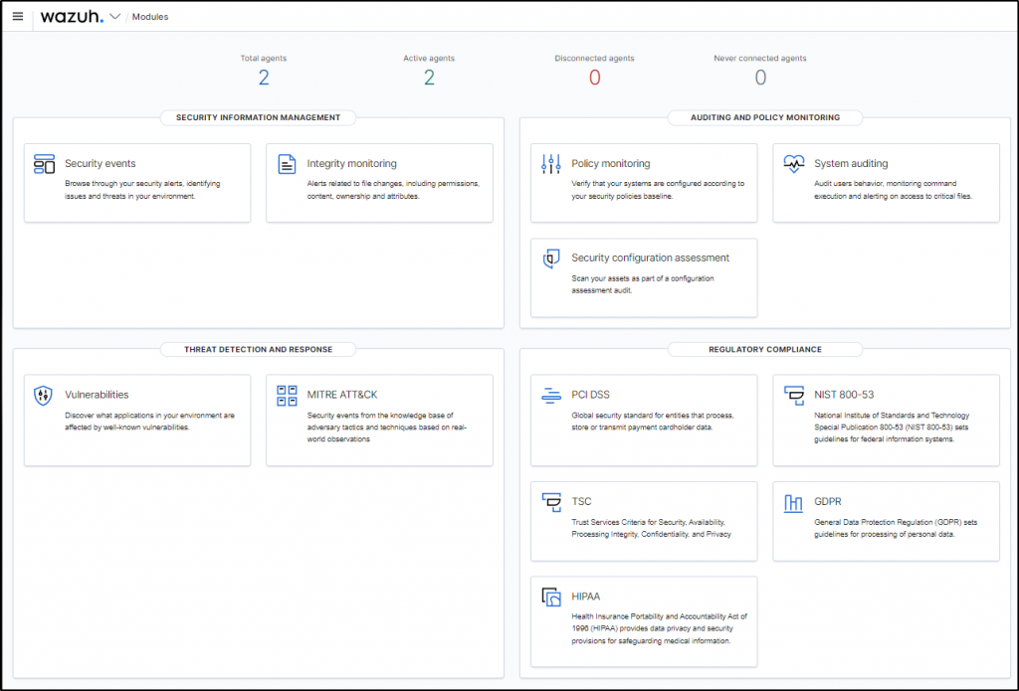Click the Security events description text

point(142,190)
